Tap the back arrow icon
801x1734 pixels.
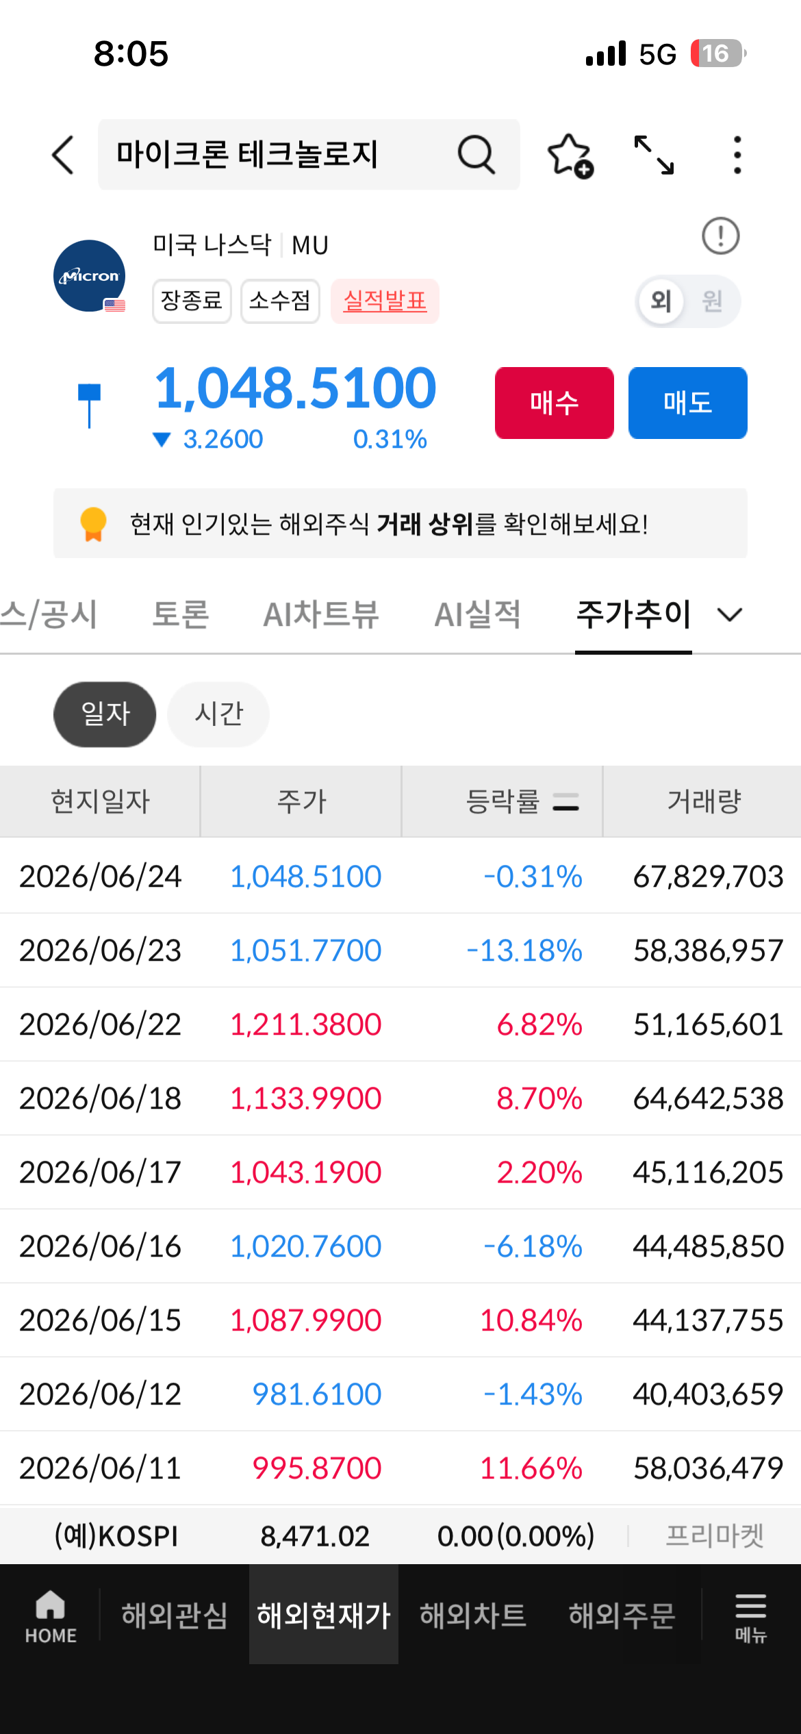[62, 155]
